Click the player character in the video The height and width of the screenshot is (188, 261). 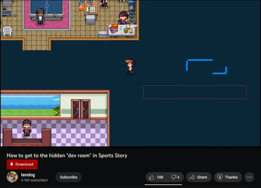tap(130, 67)
